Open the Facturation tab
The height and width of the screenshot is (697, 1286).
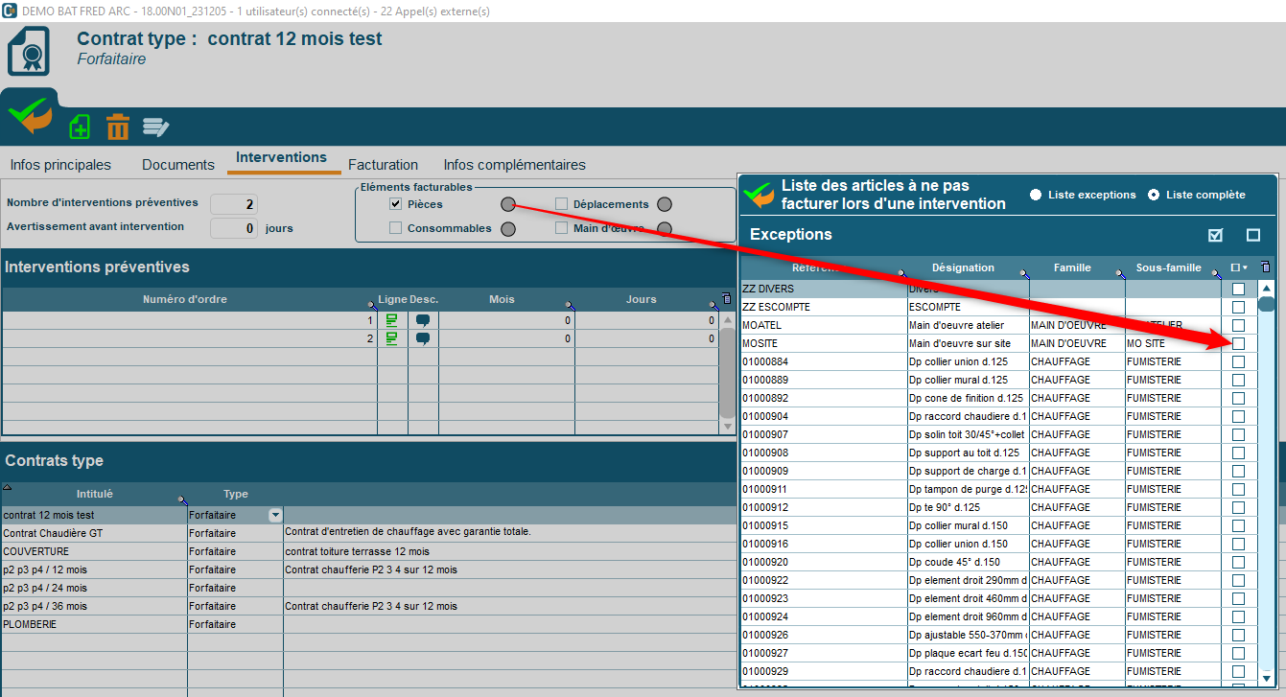[x=383, y=165]
